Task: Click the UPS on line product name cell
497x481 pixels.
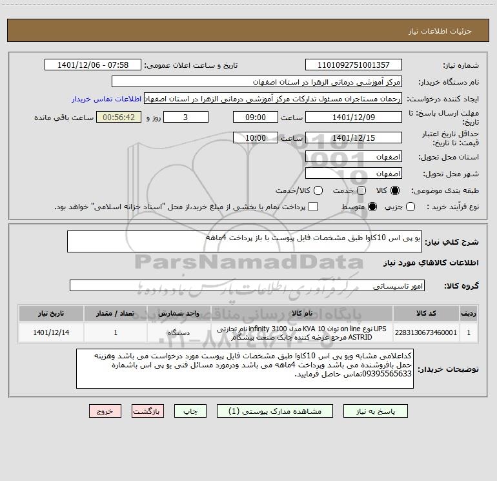Action: click(x=302, y=333)
